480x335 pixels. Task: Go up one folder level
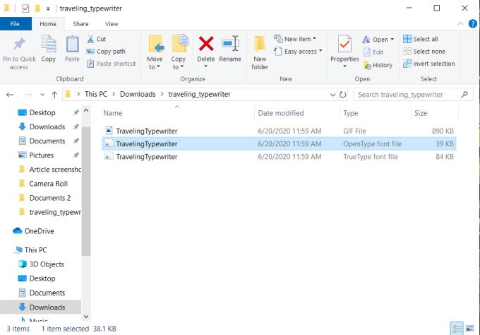pos(54,95)
